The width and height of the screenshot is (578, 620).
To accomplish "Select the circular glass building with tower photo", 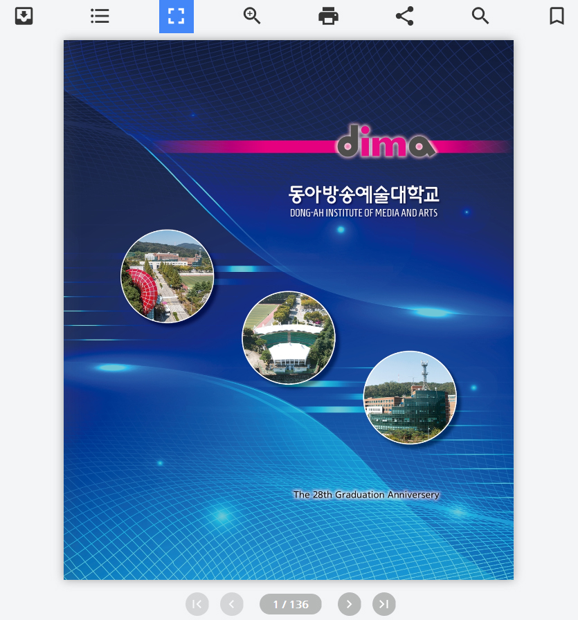I will (x=410, y=398).
